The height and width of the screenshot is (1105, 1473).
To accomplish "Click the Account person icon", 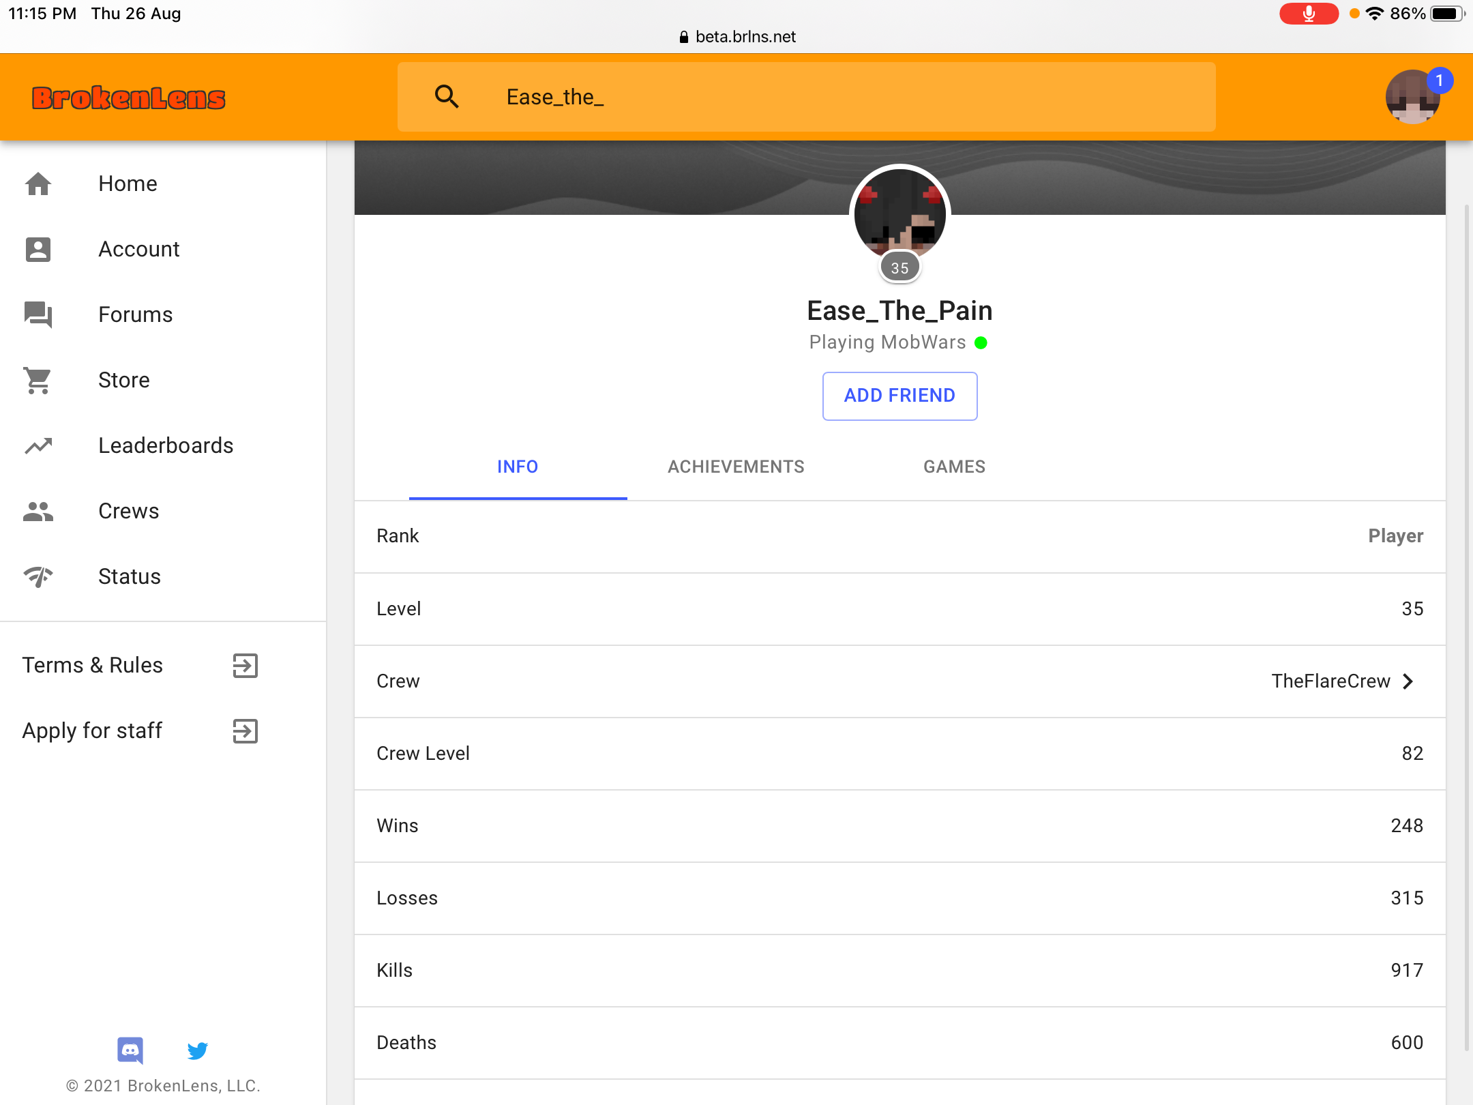I will [x=38, y=249].
